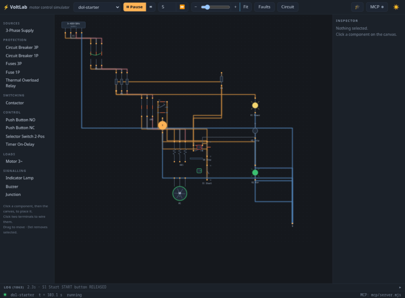Select the single control fuse F4
This screenshot has height=298, width=405.
[x=221, y=79]
